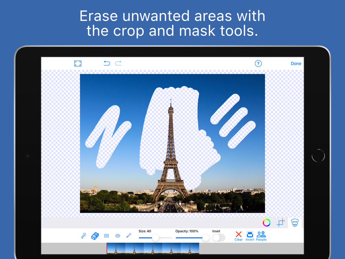Click the Opacity slider knob

[206, 238]
